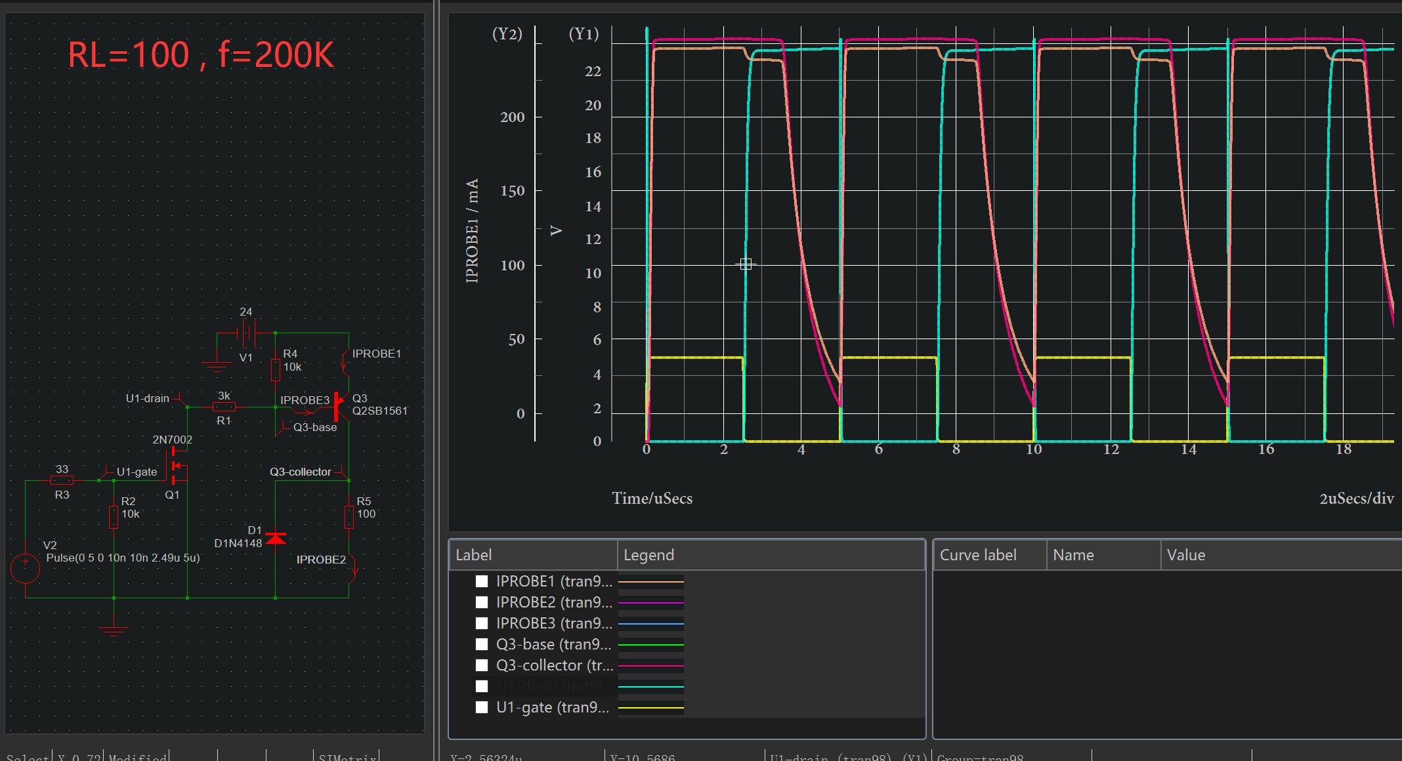Click the U1-gate (tran9... legend row text
1402x761 pixels.
click(553, 707)
